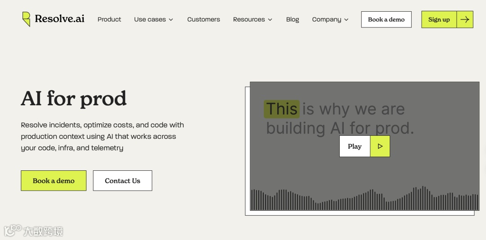Open the Use cases menu item
The height and width of the screenshot is (240, 486).
tap(150, 19)
